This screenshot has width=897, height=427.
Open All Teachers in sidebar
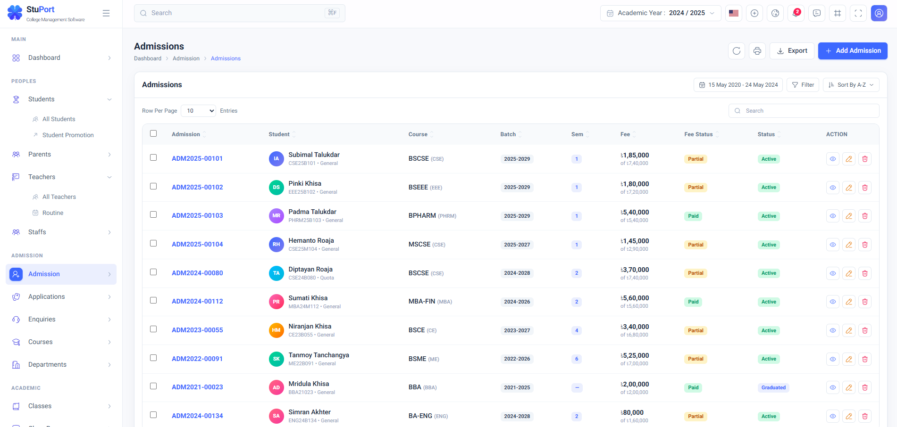pos(59,197)
